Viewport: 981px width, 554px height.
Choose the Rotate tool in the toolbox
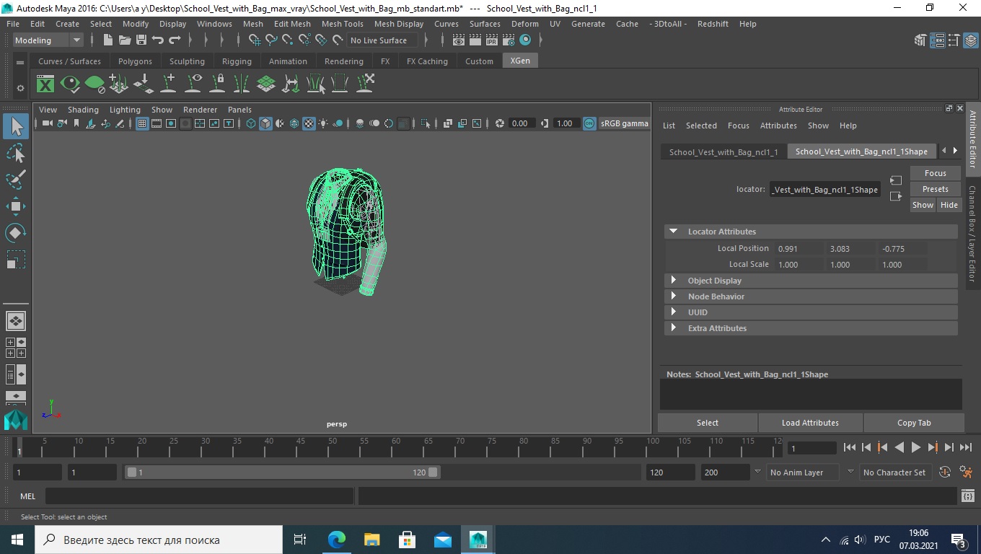[16, 233]
